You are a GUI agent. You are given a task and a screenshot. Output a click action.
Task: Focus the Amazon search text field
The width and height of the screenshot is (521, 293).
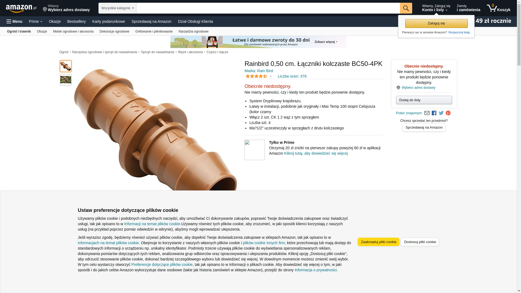268,8
